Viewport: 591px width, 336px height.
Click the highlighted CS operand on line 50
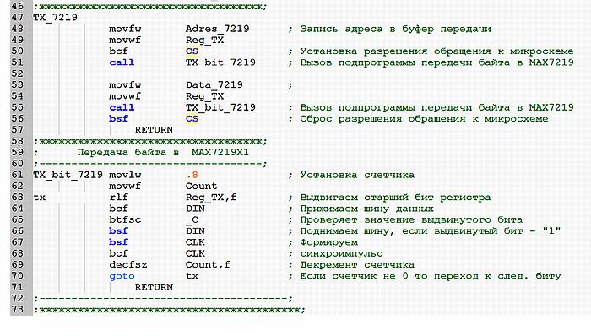pyautogui.click(x=192, y=51)
